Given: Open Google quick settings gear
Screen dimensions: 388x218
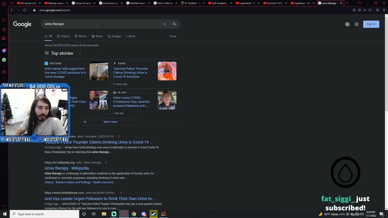Looking at the screenshot, I should coord(347,24).
